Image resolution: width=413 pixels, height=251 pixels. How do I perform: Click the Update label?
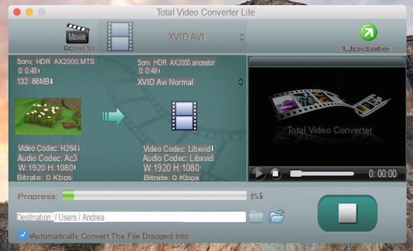[367, 49]
